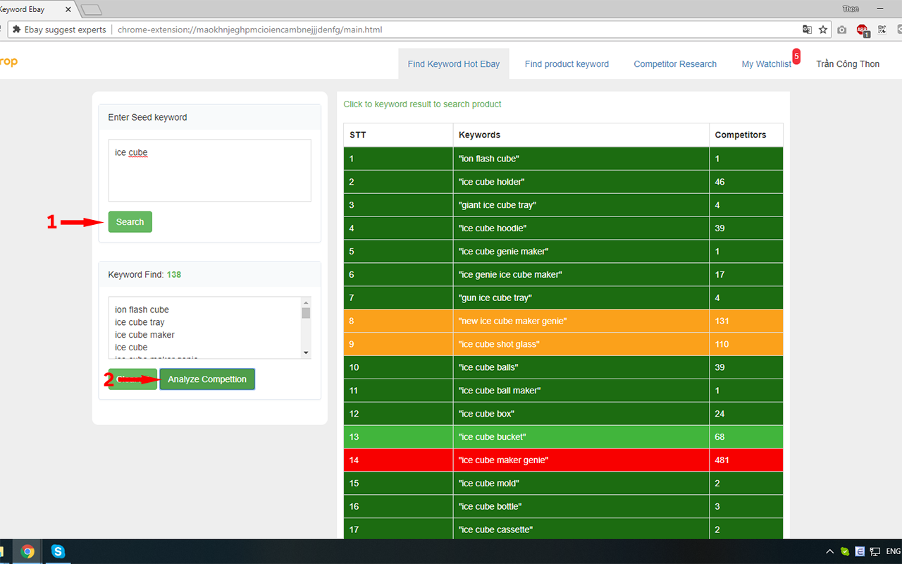Click the ENG language indicator
Viewport: 902px width, 564px height.
click(893, 551)
